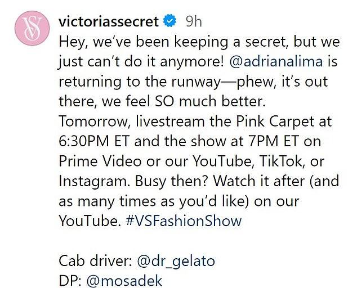
Task: Click the blue verified badge icon
Action: (x=169, y=21)
